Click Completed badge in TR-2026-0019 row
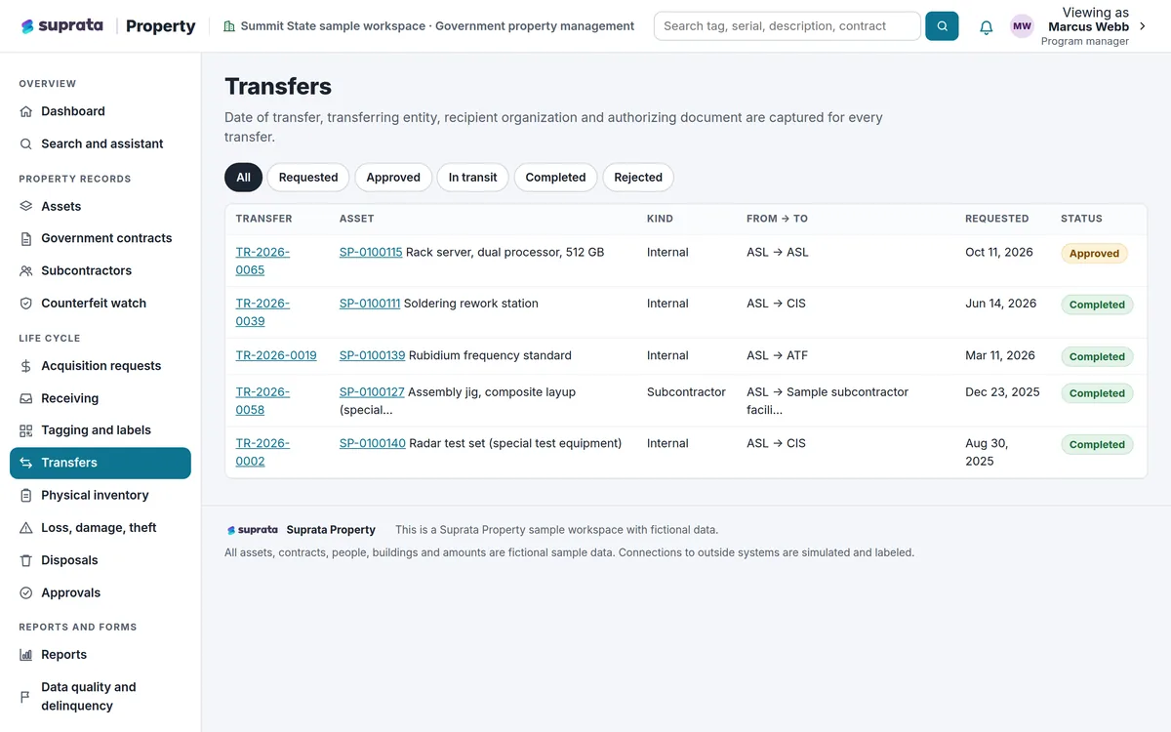 click(x=1097, y=356)
